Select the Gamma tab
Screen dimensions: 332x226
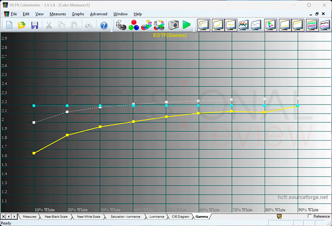202,217
